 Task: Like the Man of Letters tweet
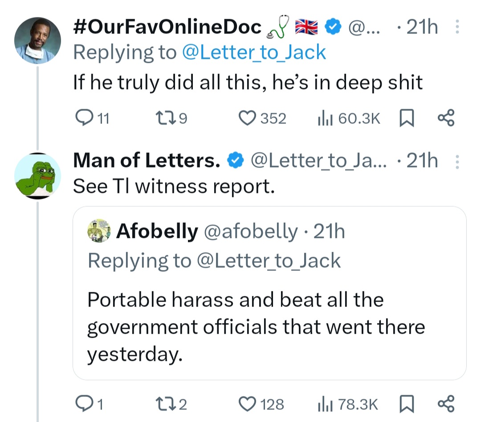click(246, 404)
